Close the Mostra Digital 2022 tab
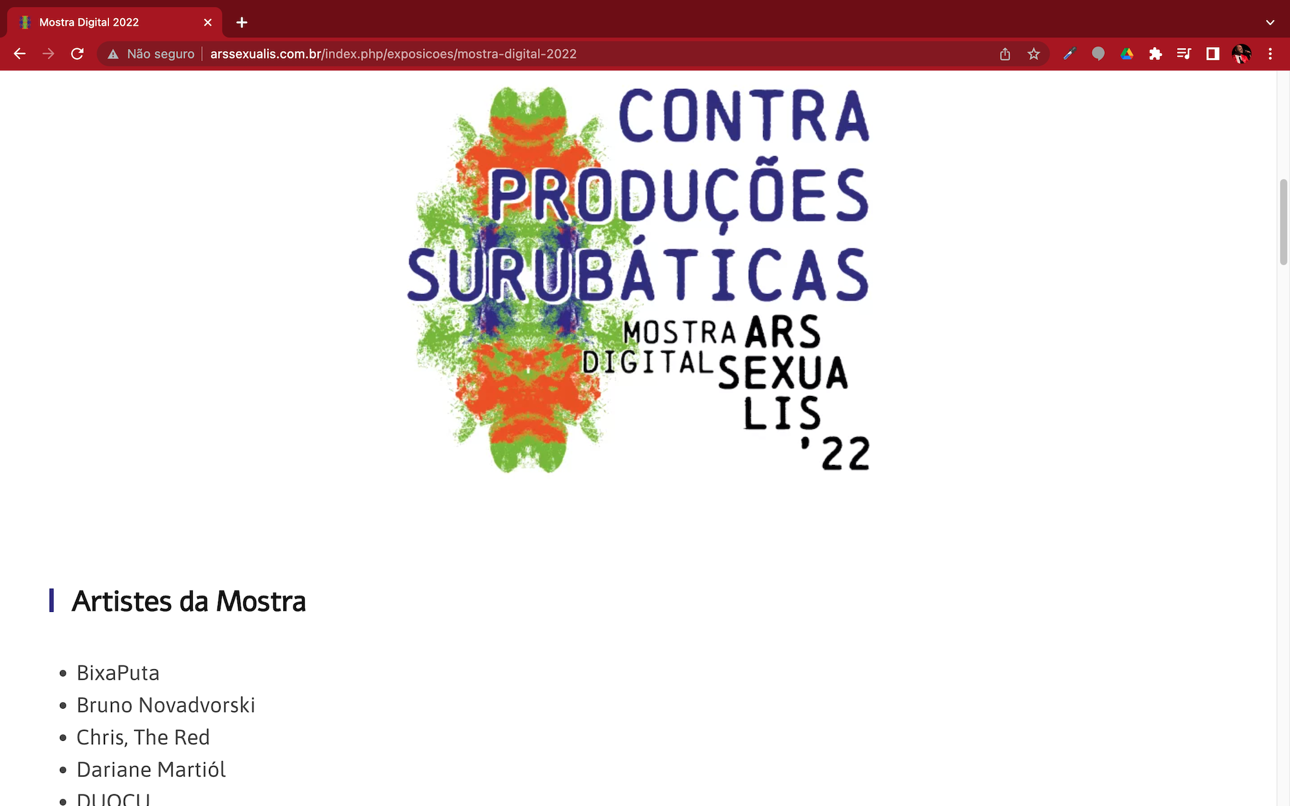This screenshot has height=806, width=1290. click(x=208, y=23)
